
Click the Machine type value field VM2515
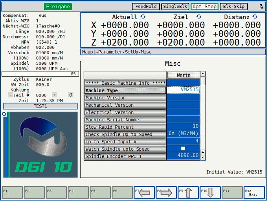click(x=183, y=90)
